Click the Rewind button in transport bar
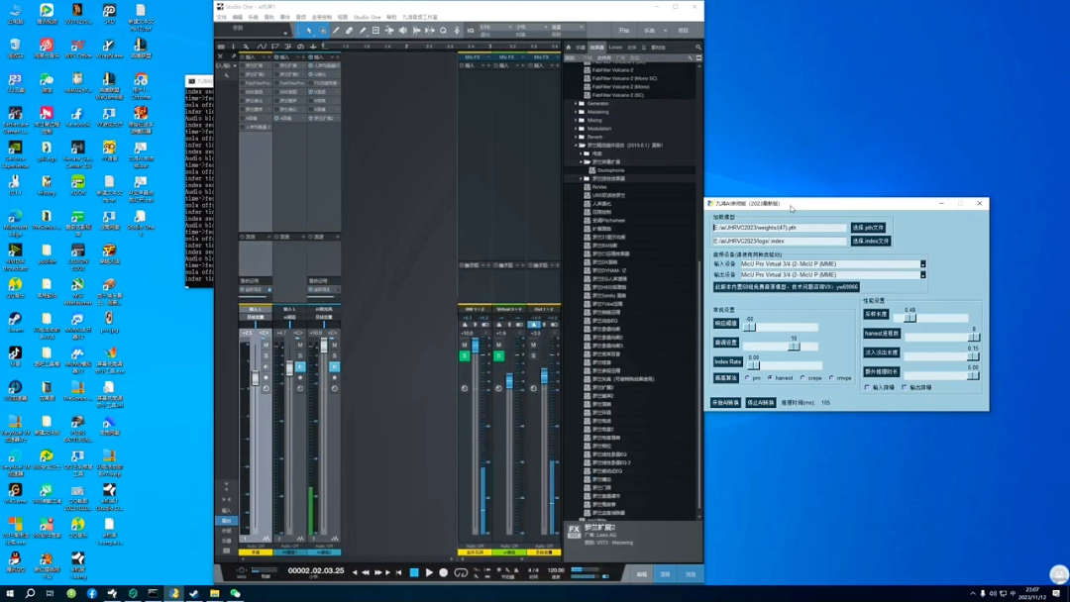 [x=366, y=572]
